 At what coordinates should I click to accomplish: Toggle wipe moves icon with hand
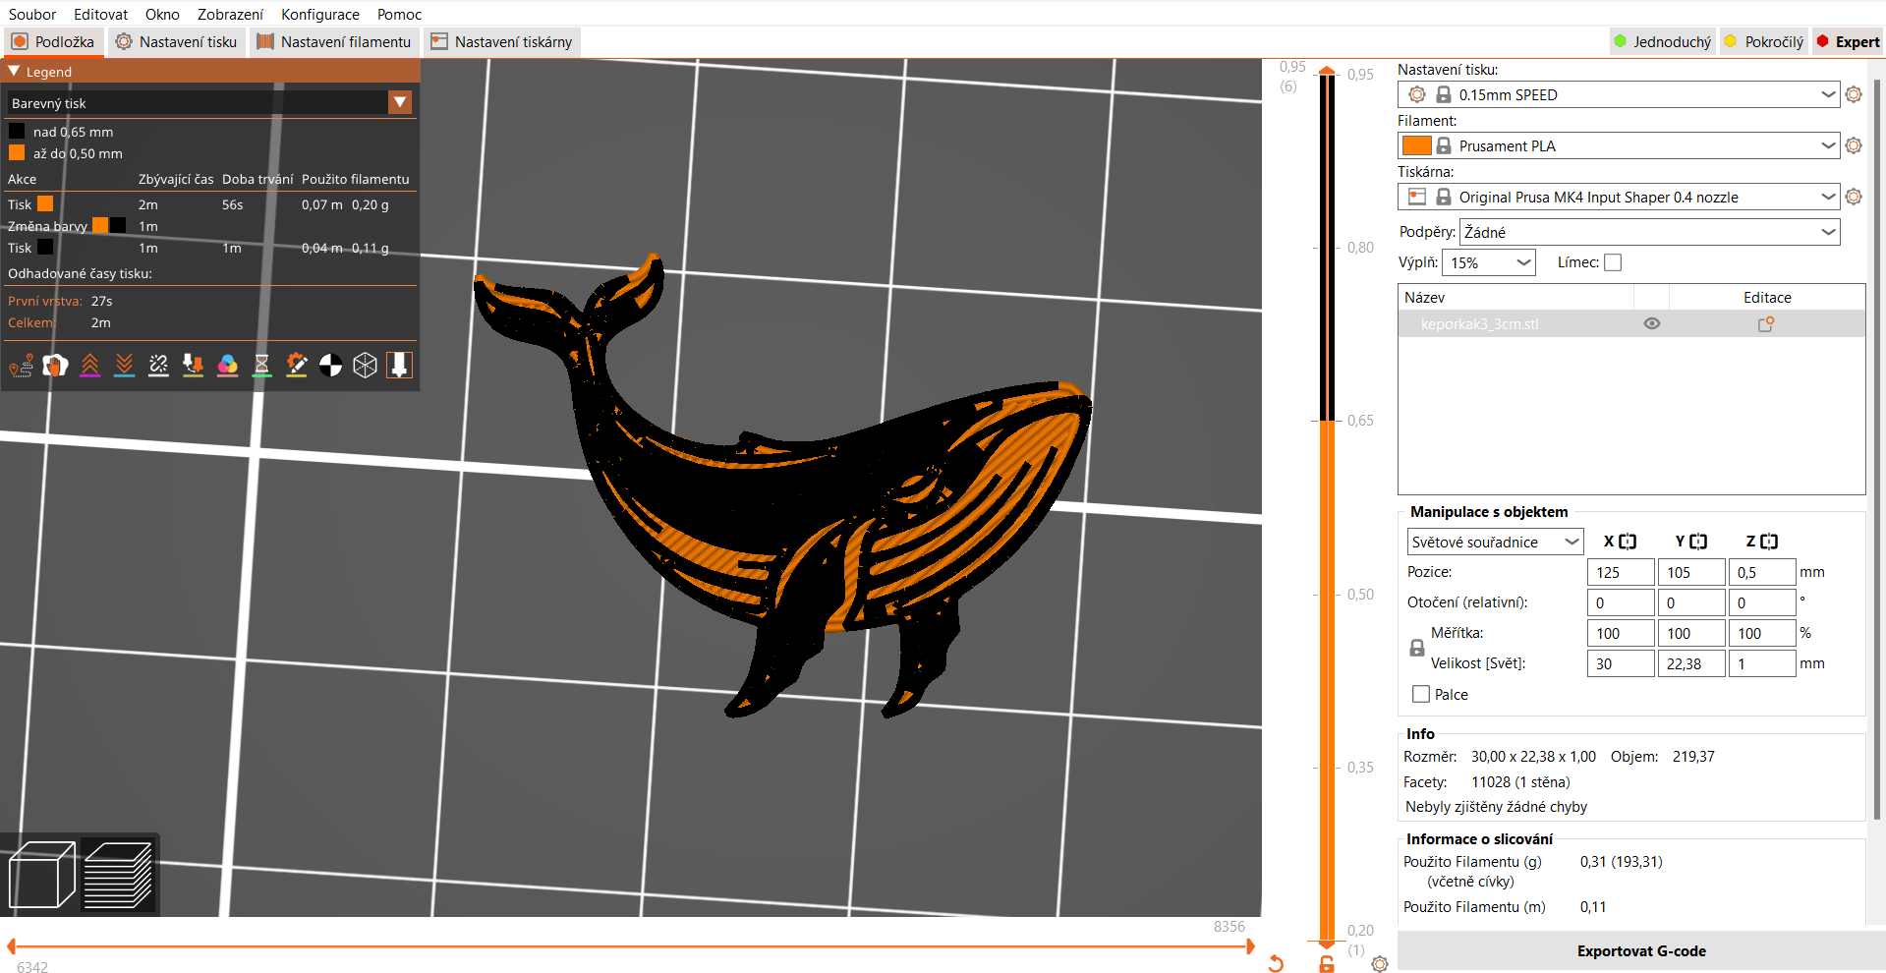click(x=56, y=366)
